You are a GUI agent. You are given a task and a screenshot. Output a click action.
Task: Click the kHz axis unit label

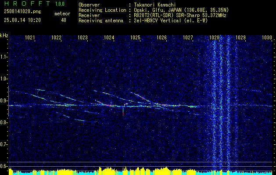(x=4, y=35)
